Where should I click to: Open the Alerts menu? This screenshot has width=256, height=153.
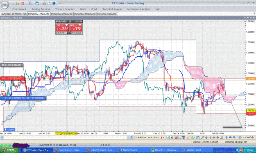coord(83,9)
